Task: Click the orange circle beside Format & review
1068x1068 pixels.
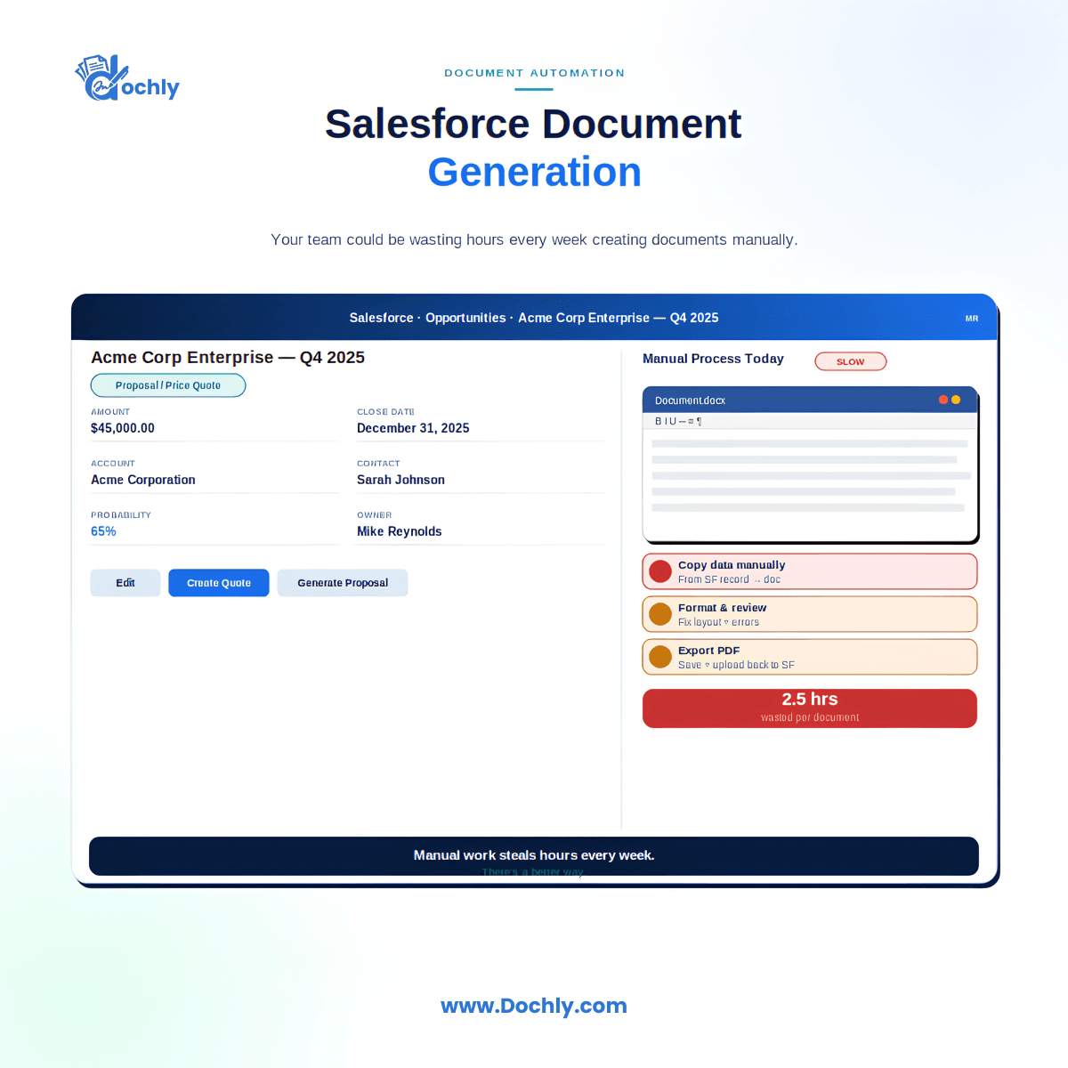Action: tap(660, 614)
